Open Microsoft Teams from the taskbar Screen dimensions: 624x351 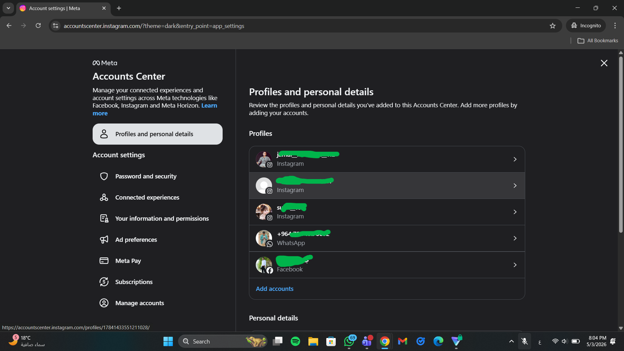(x=367, y=341)
